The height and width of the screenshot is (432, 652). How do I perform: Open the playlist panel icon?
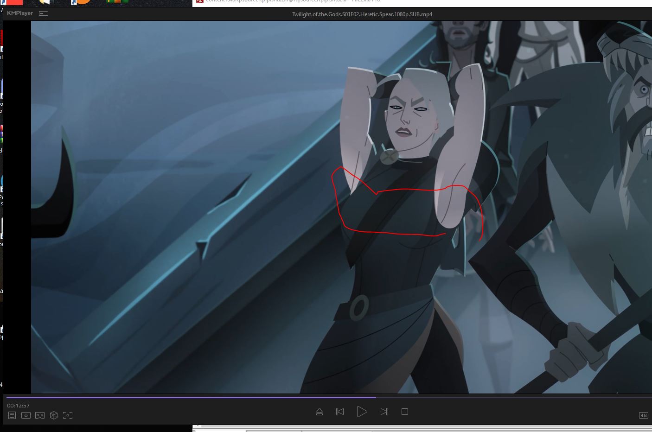12,415
